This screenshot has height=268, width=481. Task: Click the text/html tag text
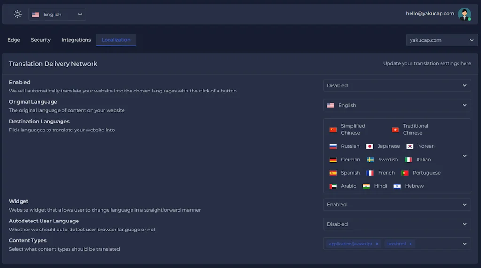[x=396, y=244]
